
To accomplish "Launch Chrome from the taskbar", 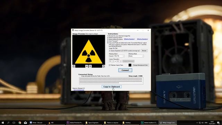I will tap(20, 123).
